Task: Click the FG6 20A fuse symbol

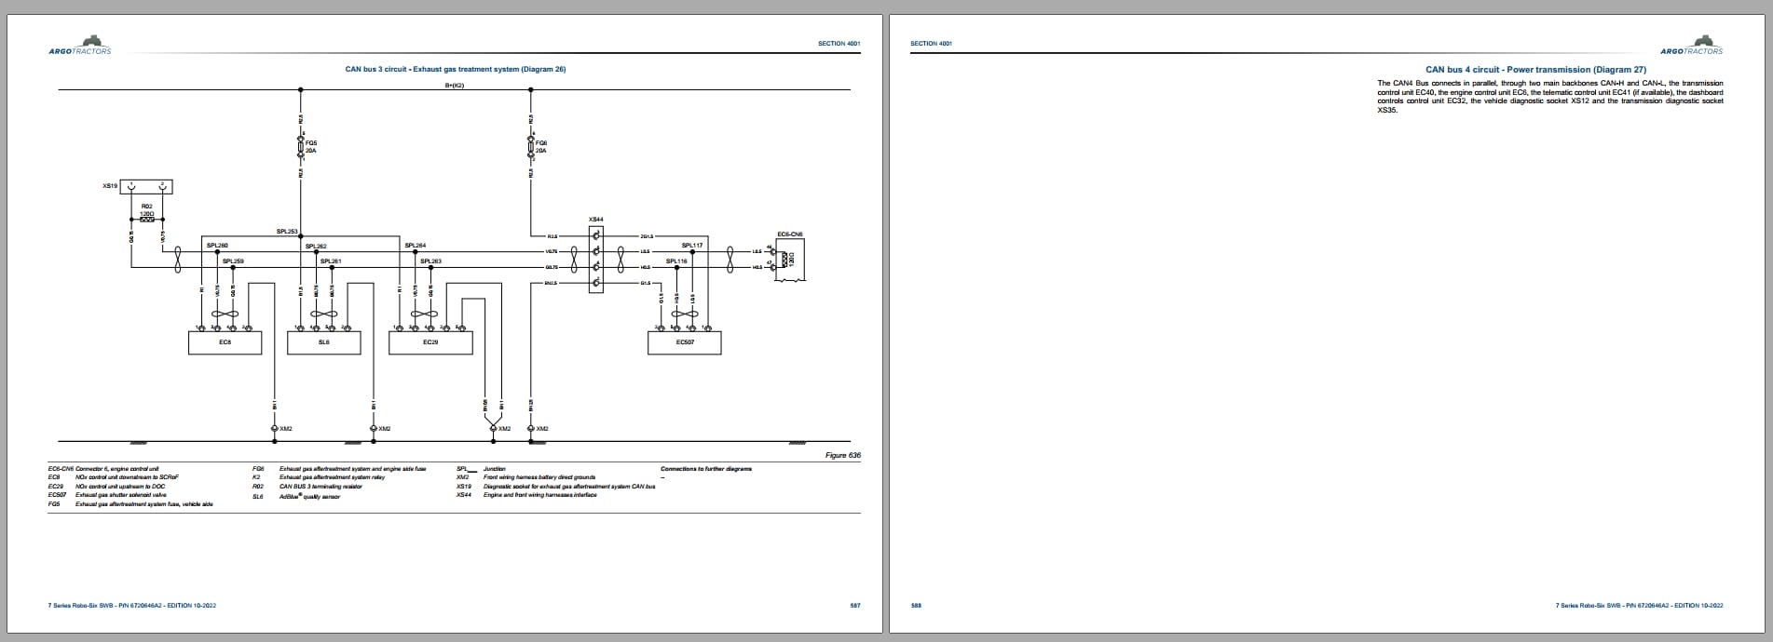Action: coord(531,146)
